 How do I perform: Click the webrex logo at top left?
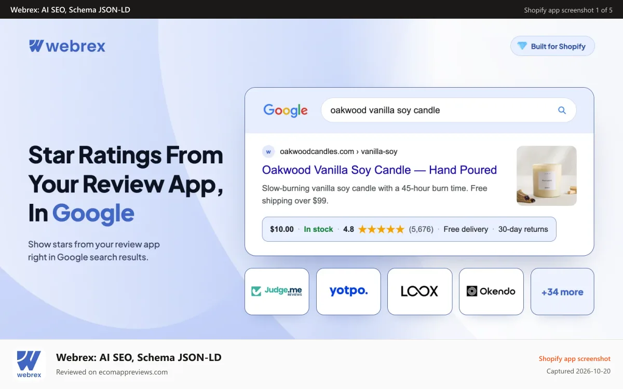coord(67,46)
